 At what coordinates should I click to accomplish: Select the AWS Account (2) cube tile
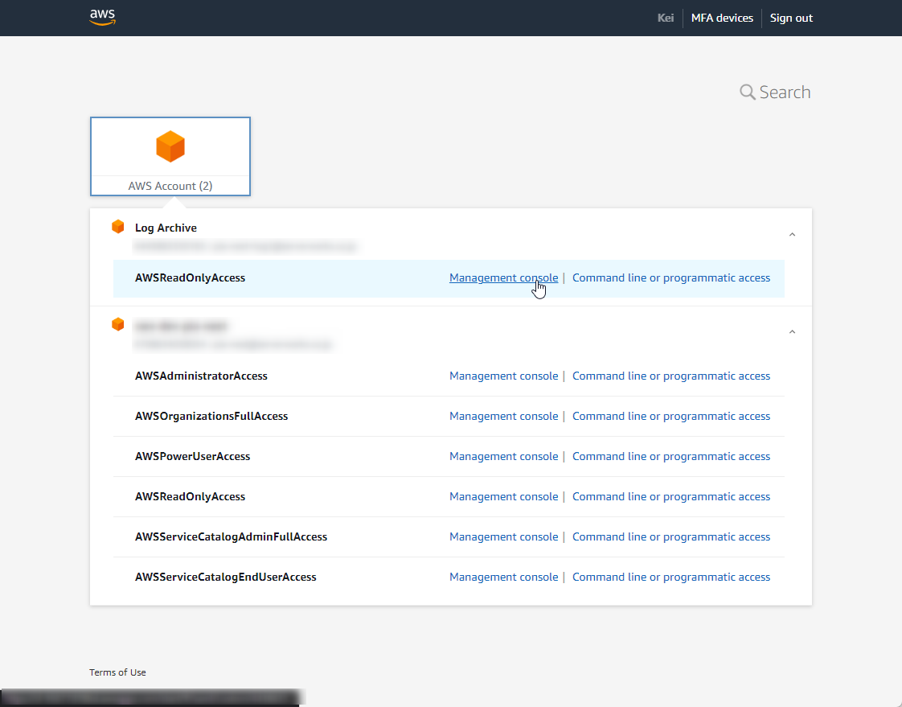click(170, 157)
